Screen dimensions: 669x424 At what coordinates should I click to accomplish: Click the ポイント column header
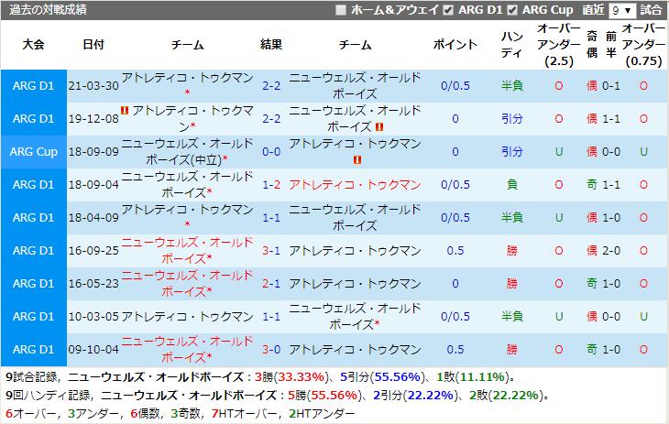point(455,44)
